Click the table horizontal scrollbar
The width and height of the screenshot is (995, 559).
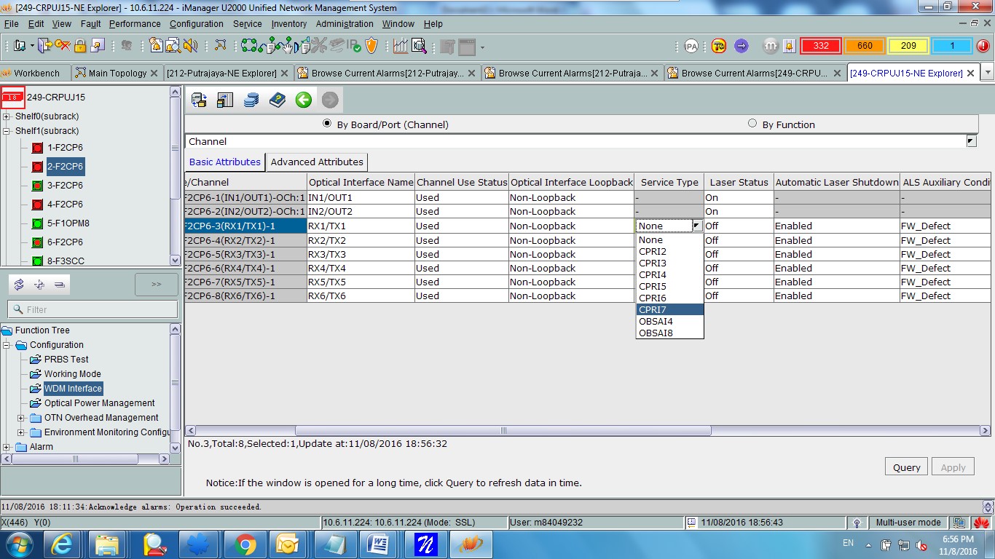(x=503, y=431)
